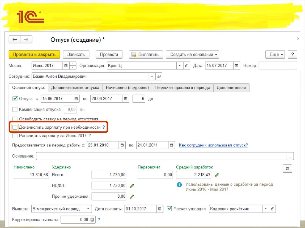Open organization Крон-Ц record icon

pos(187,66)
